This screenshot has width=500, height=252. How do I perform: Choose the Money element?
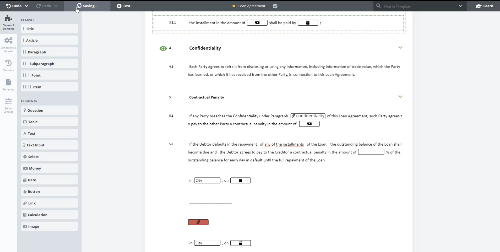tap(49, 168)
